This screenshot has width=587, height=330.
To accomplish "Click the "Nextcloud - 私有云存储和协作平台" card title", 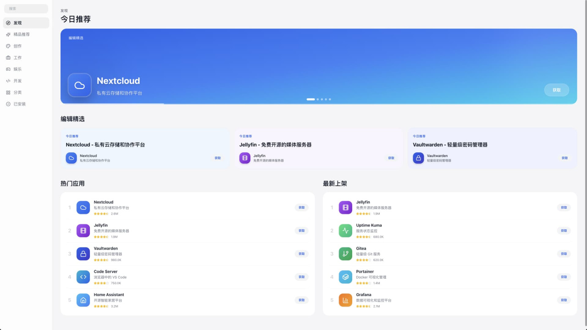I will click(x=105, y=145).
